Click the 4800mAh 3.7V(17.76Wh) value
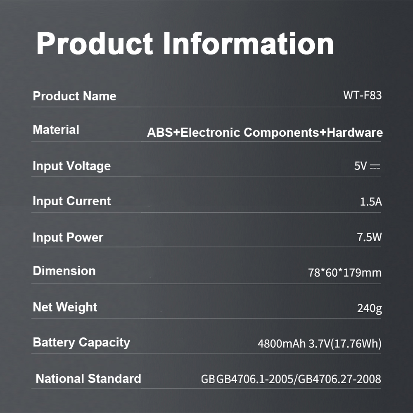This screenshot has width=413, height=413. 319,344
